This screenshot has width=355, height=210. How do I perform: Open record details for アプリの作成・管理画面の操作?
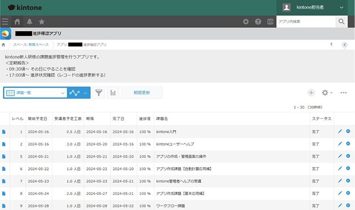click(4, 156)
